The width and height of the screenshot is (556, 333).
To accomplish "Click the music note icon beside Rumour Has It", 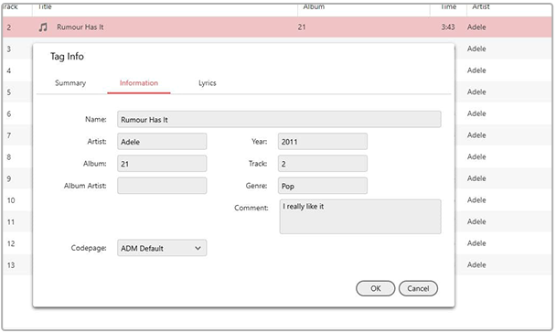I will pos(43,27).
